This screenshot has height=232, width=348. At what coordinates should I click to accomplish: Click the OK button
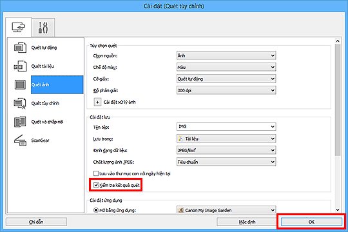tap(311, 222)
